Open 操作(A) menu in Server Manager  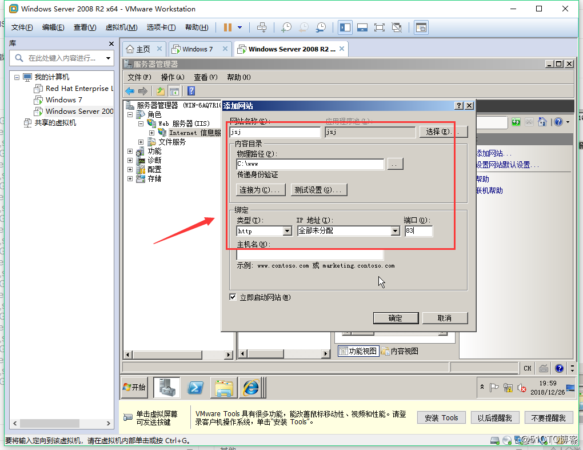[173, 77]
